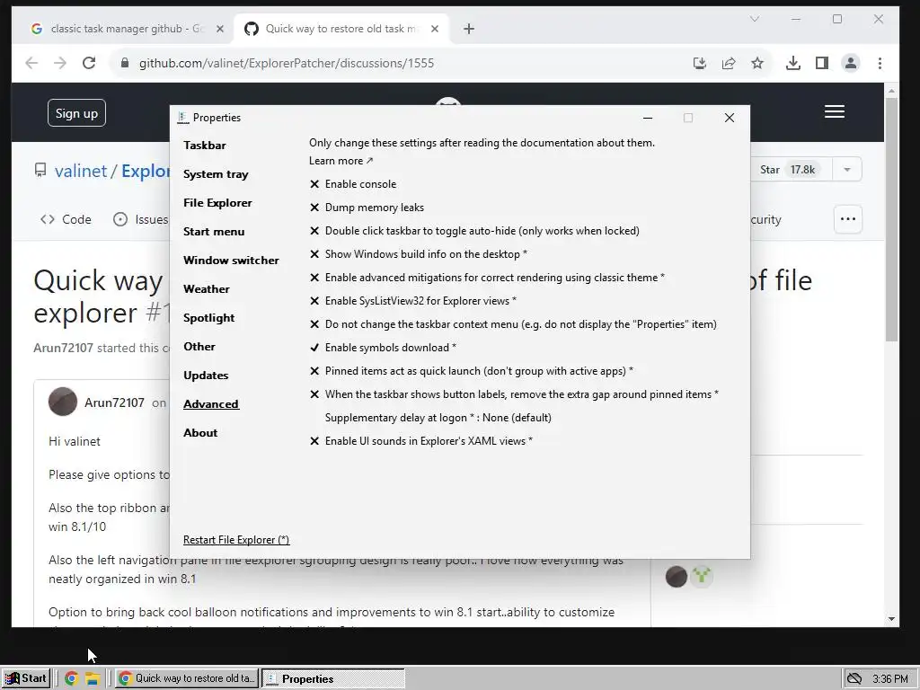Open File Explorer icon in taskbar
The height and width of the screenshot is (690, 920).
(93, 678)
